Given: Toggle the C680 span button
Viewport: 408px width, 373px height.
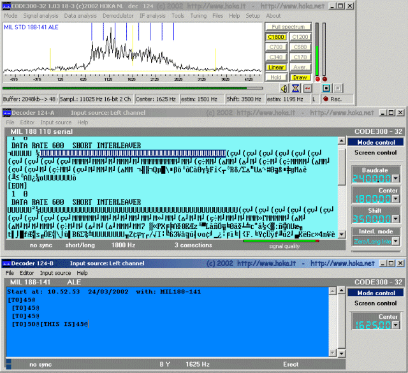Looking at the screenshot, I should (300, 47).
